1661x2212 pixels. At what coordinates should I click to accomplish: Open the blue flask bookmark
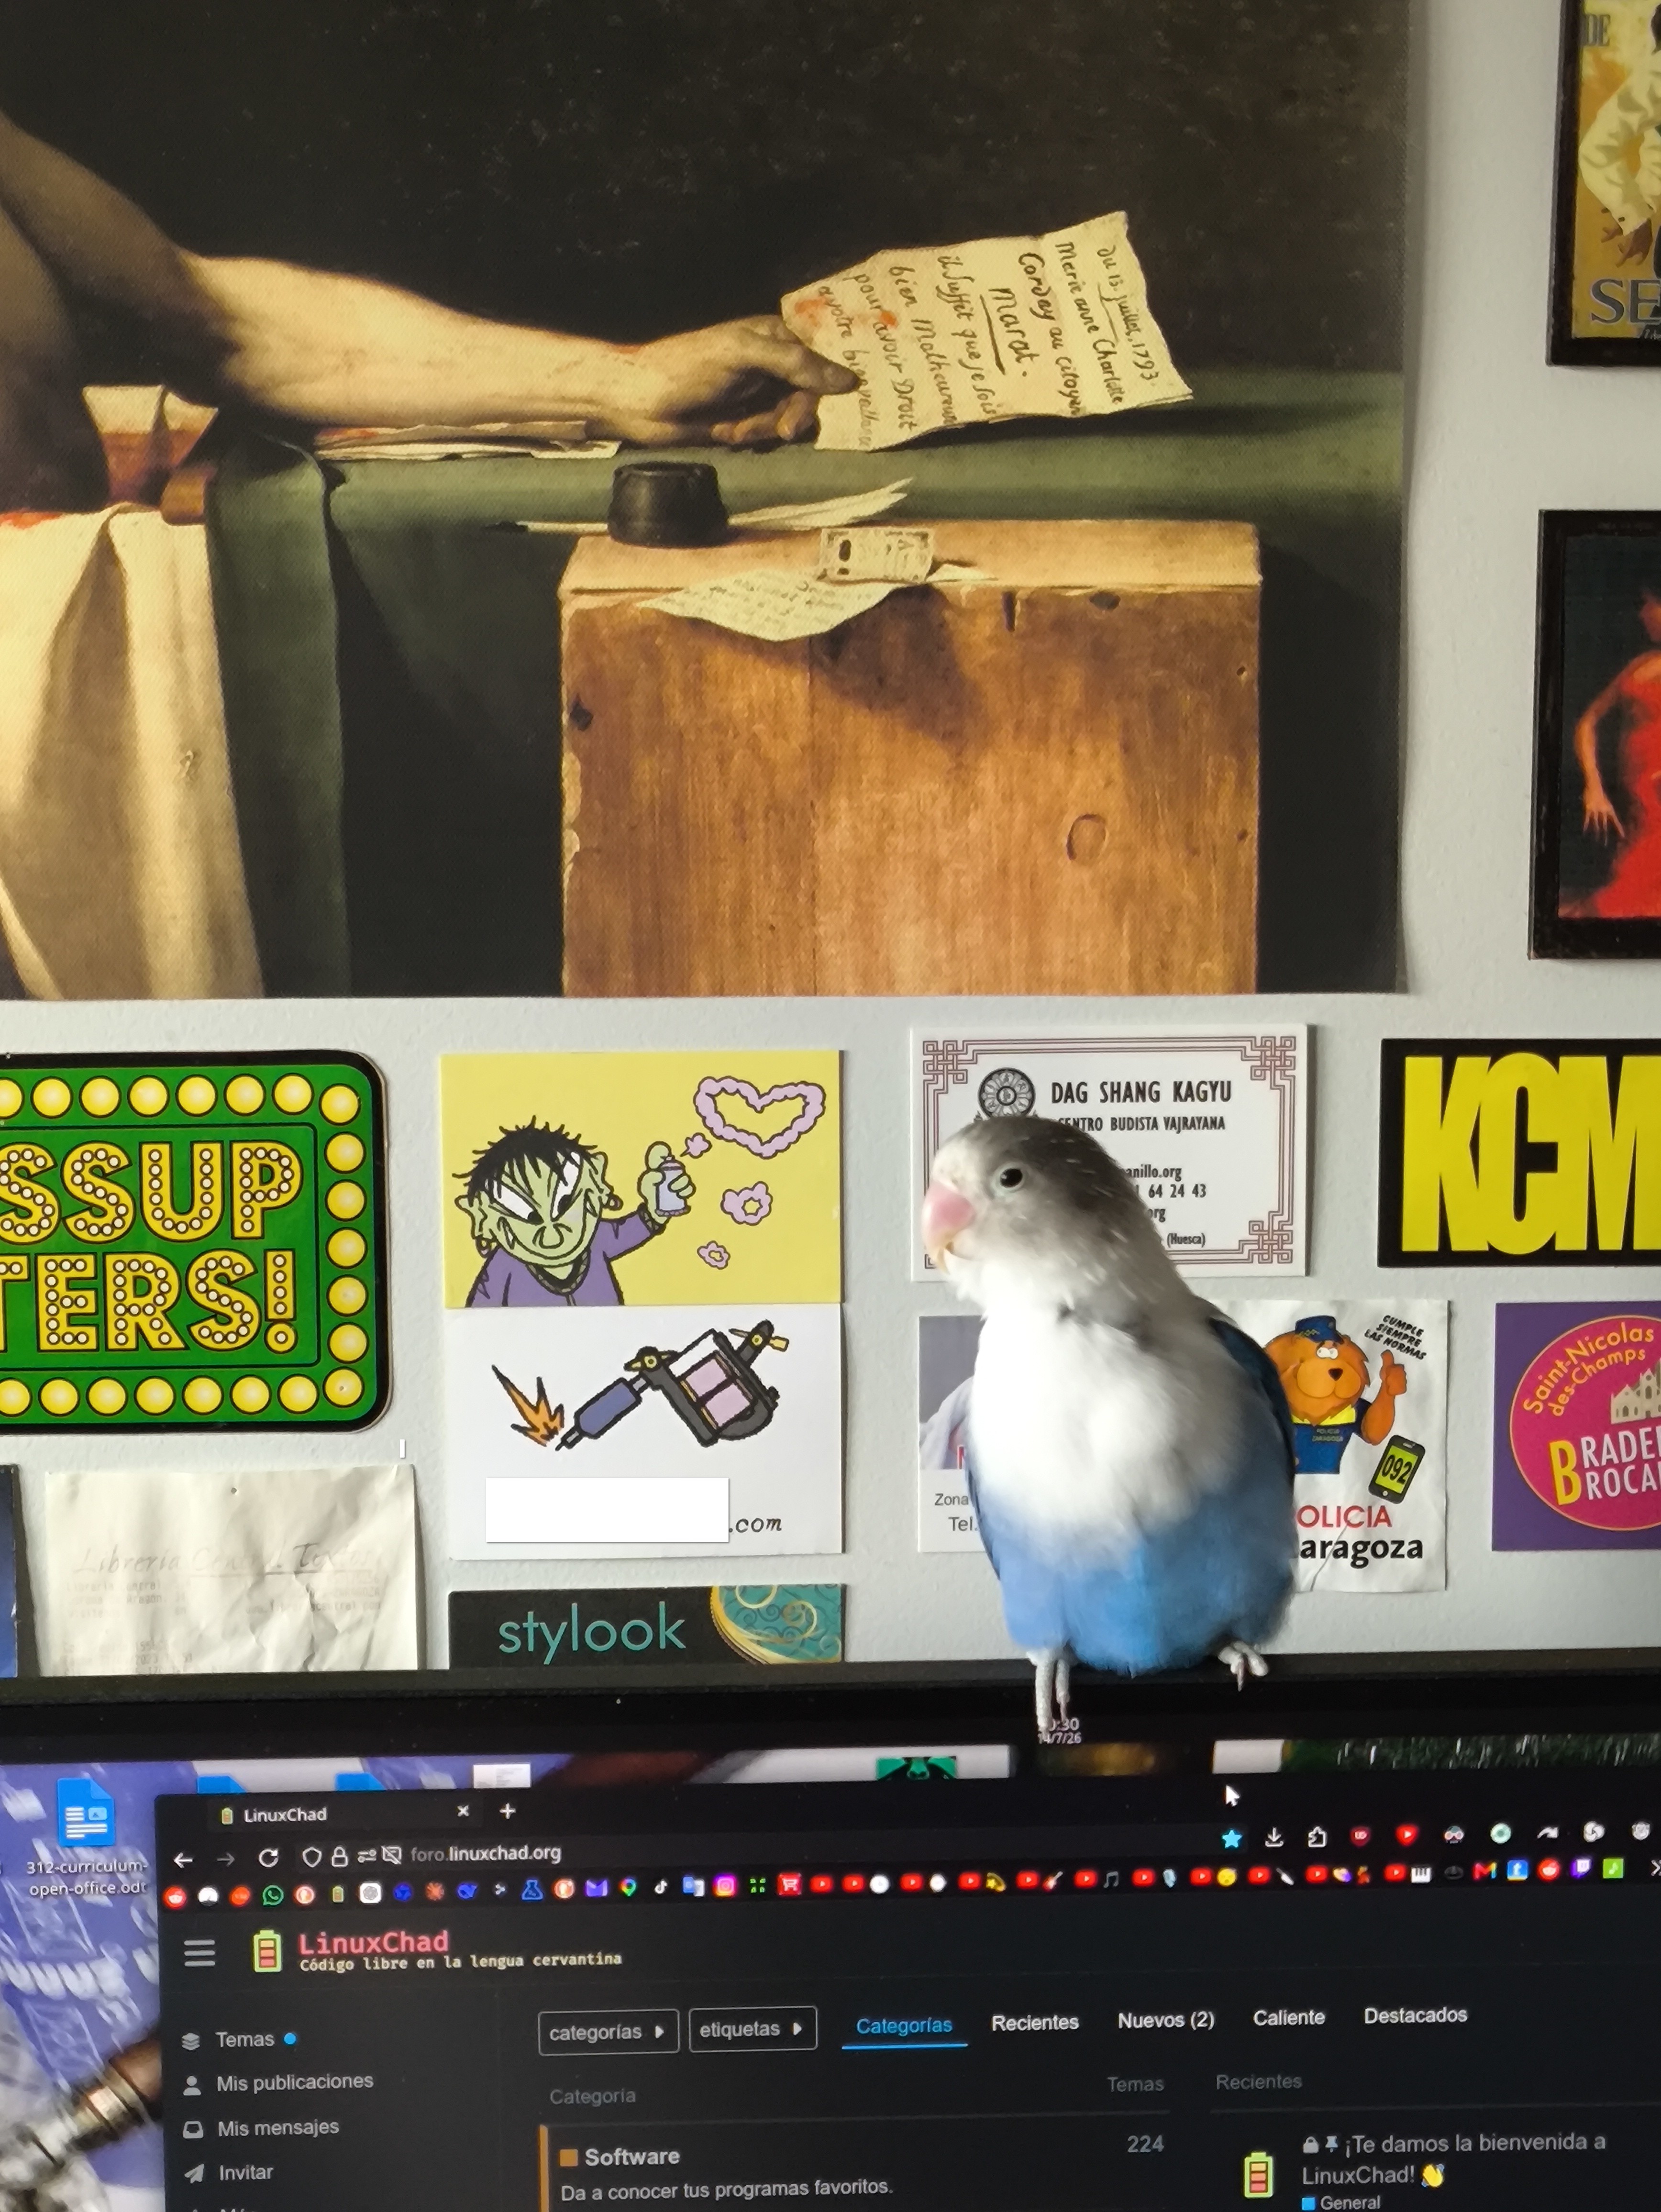click(532, 1890)
